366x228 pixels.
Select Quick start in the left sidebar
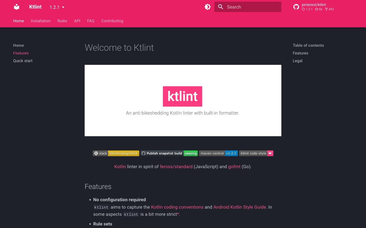pos(23,61)
